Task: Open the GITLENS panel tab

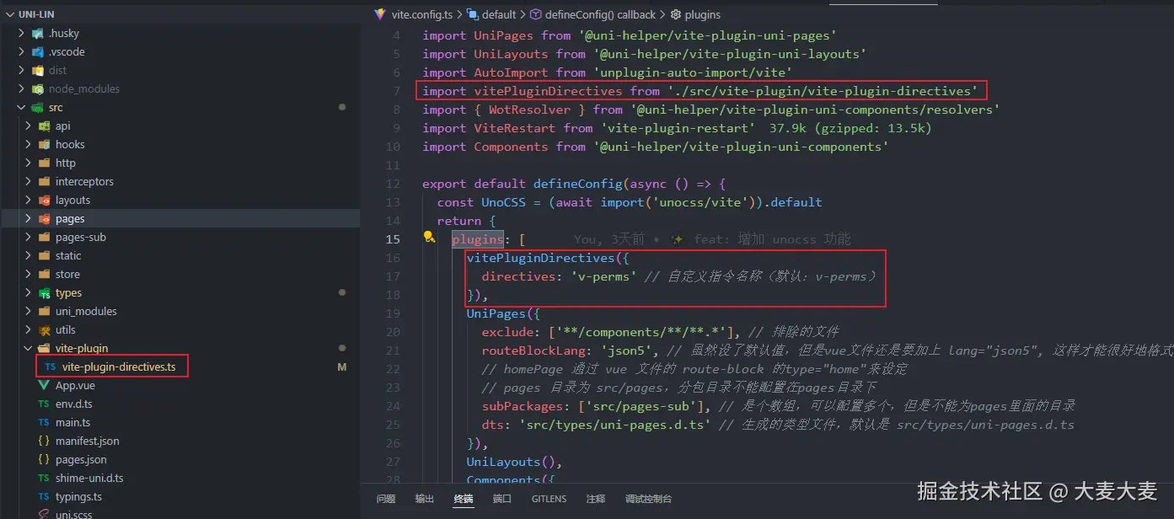Action: [549, 498]
